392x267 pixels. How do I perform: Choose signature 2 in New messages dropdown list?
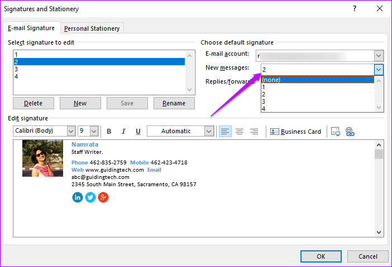(x=318, y=94)
